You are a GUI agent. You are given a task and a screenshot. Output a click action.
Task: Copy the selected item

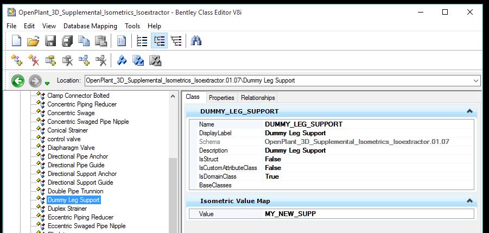coord(84,41)
